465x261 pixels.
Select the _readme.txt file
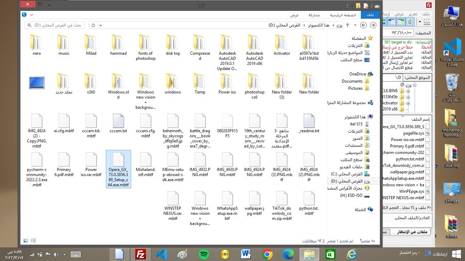pyautogui.click(x=309, y=124)
